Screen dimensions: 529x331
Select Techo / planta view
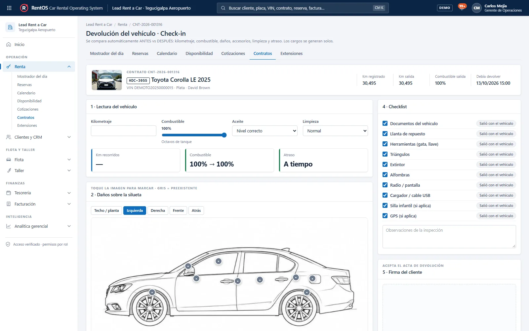[106, 211]
